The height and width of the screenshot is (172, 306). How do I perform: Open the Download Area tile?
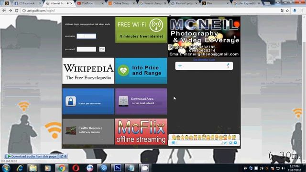coord(141,101)
